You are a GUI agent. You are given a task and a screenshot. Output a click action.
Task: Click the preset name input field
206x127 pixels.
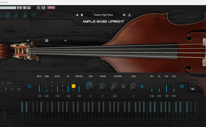8,8
